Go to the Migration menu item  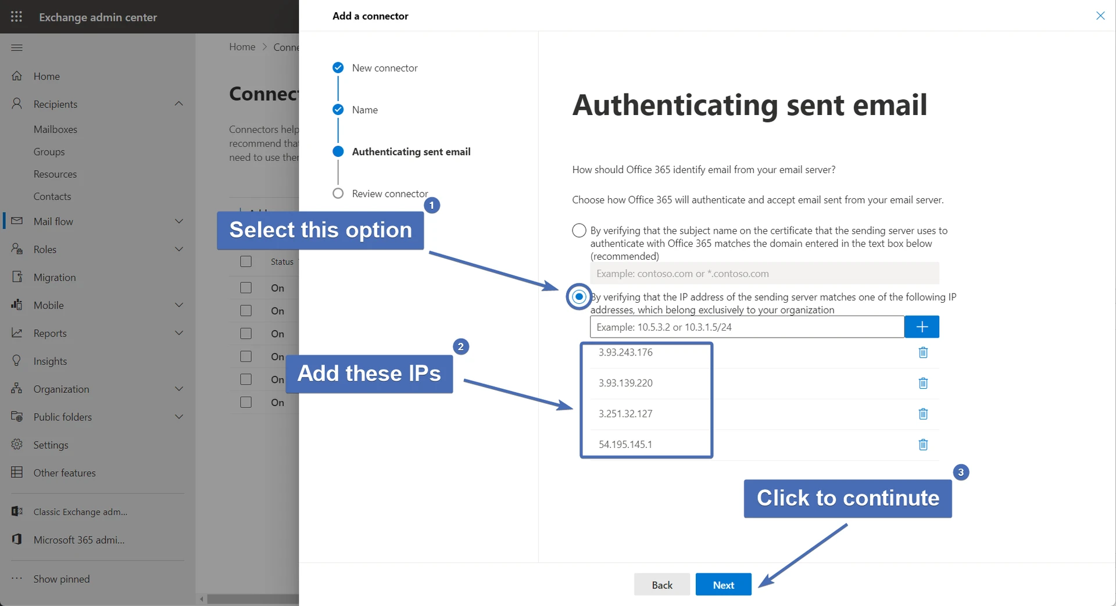tap(55, 277)
